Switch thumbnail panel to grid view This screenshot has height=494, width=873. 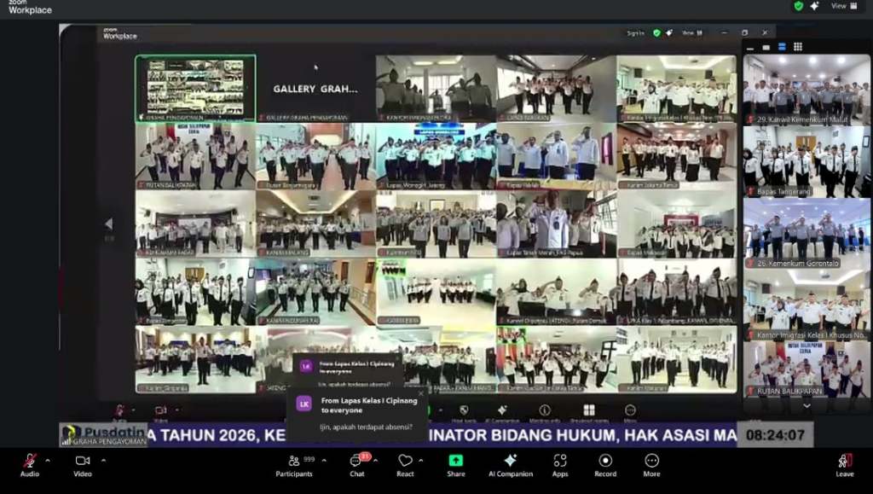(798, 47)
